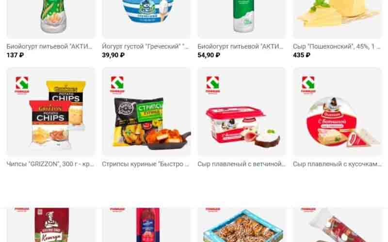Open Стрипсы куриные "Быстро title link
Screen dimensions: 388x242
(x=146, y=164)
